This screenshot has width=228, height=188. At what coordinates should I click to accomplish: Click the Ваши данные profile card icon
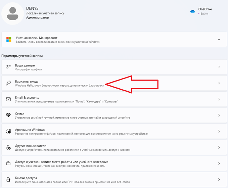click(x=9, y=67)
